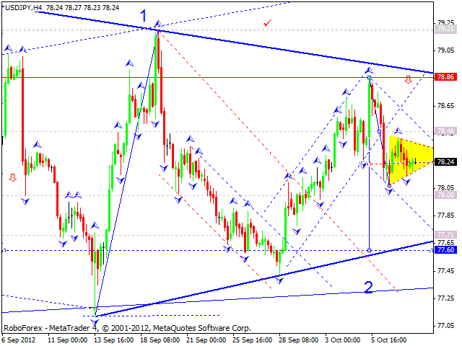462x346 pixels.
Task: Click the 11 Sep 00:00 time label
Action: click(67, 340)
